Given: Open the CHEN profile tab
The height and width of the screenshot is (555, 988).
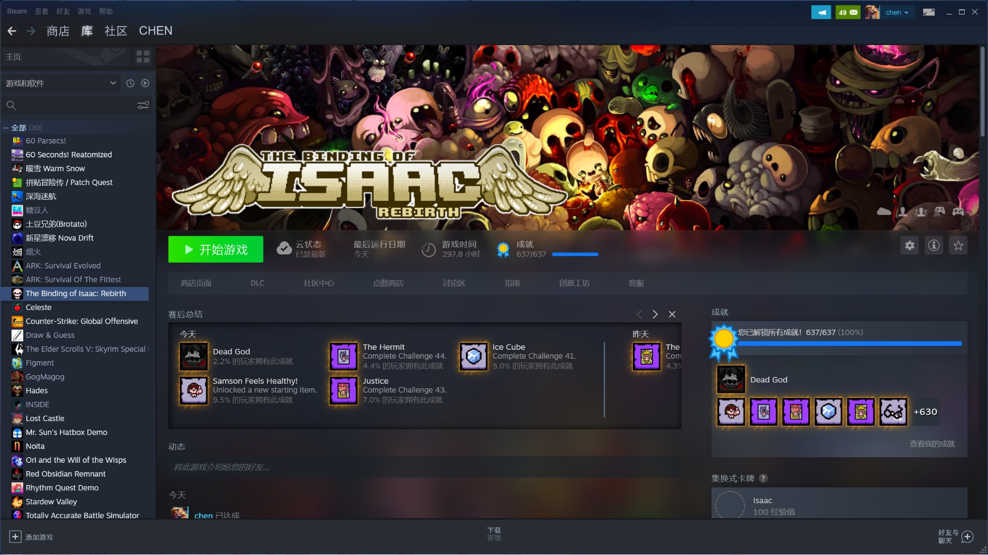Looking at the screenshot, I should 156,31.
